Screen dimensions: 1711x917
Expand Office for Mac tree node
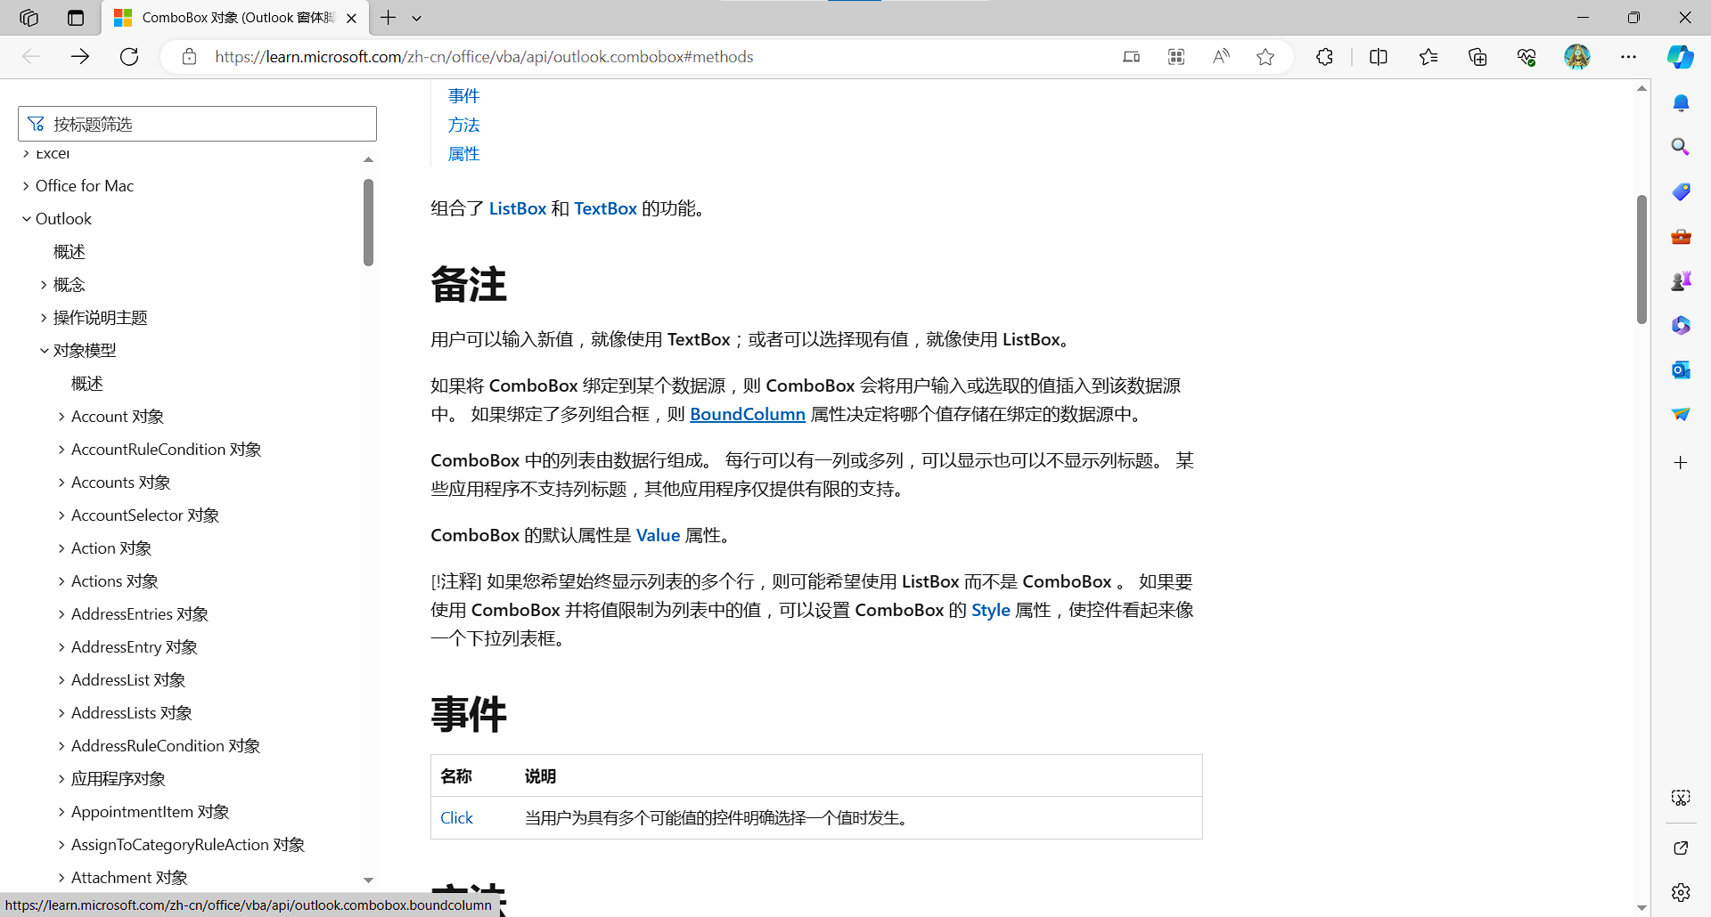(x=26, y=186)
